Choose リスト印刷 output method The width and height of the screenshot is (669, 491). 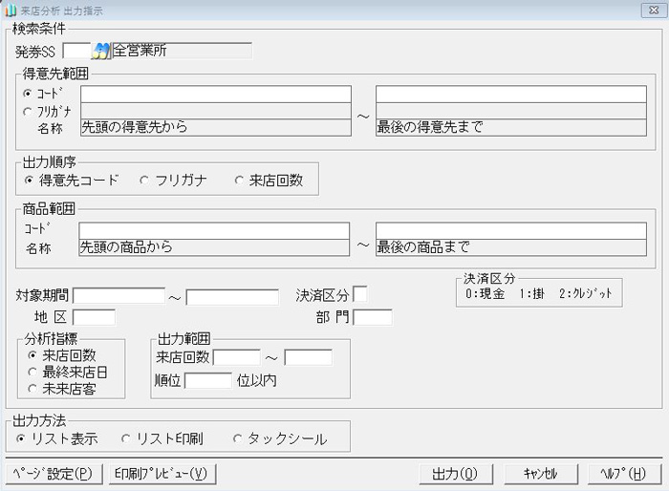[125, 438]
